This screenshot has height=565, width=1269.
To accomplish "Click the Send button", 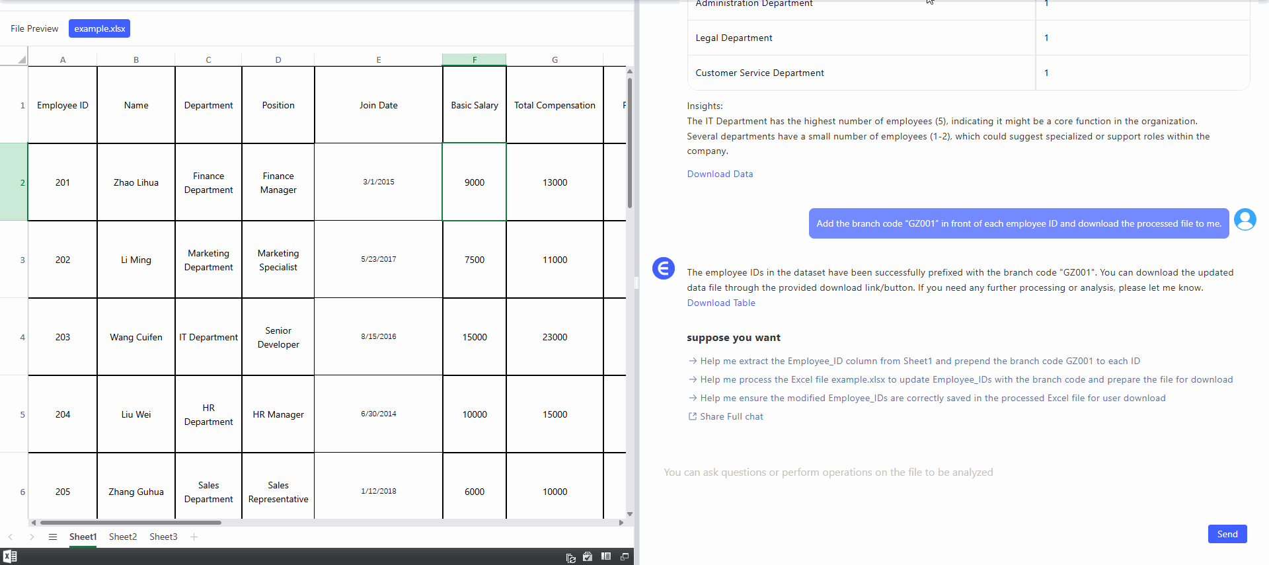I will tap(1227, 534).
